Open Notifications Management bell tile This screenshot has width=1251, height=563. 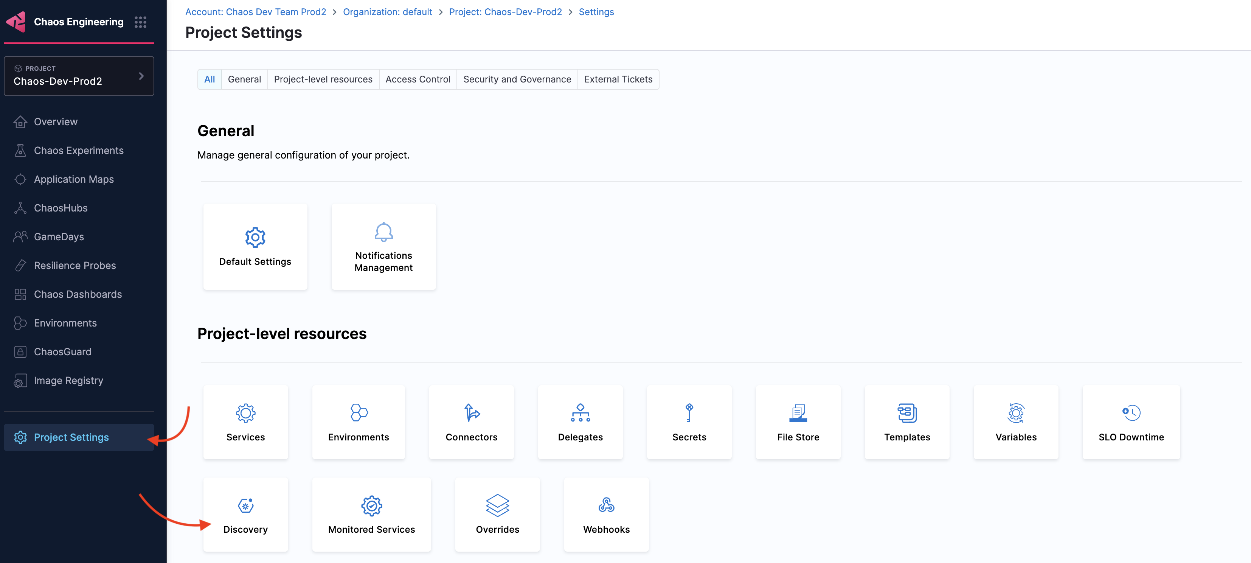[x=383, y=246]
